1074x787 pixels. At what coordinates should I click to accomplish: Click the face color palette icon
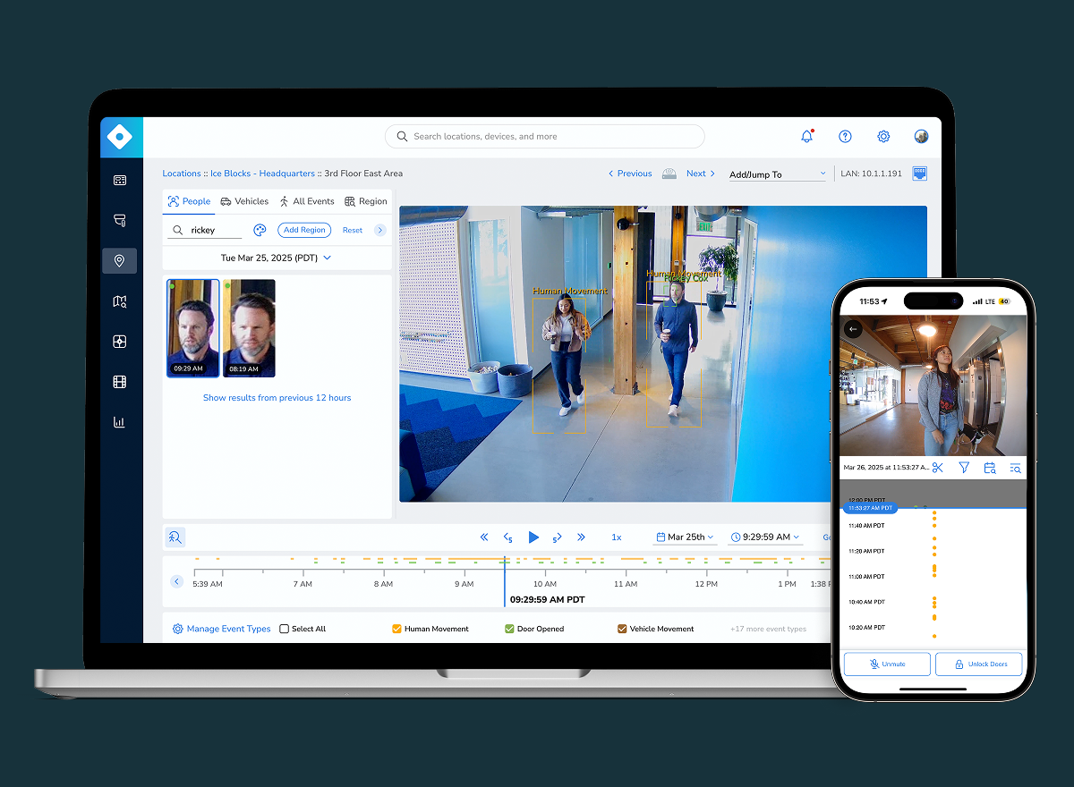258,230
